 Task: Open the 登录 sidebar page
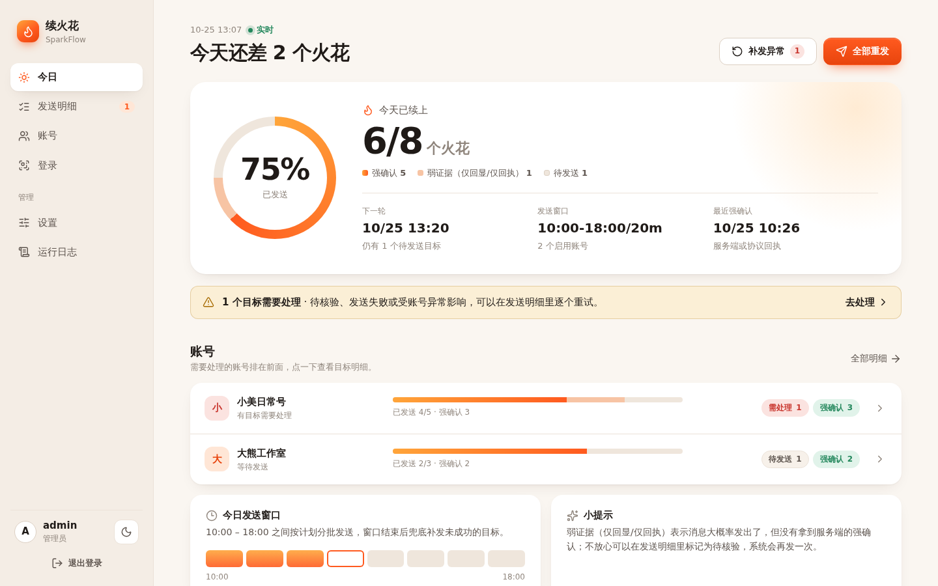76,165
